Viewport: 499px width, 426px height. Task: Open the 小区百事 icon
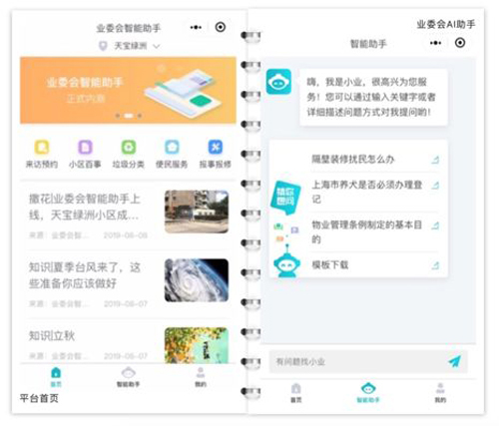[85, 148]
